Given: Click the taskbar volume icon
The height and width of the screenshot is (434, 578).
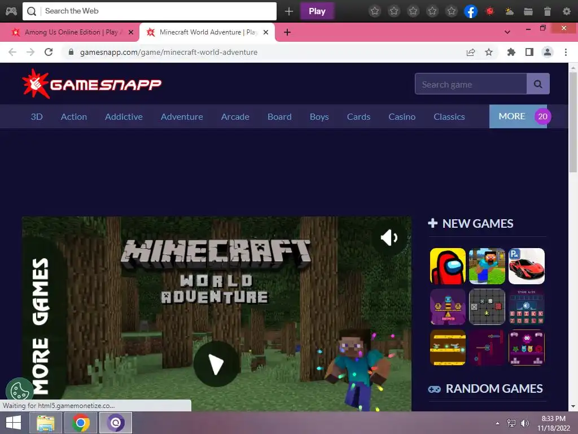Looking at the screenshot, I should coord(524,423).
